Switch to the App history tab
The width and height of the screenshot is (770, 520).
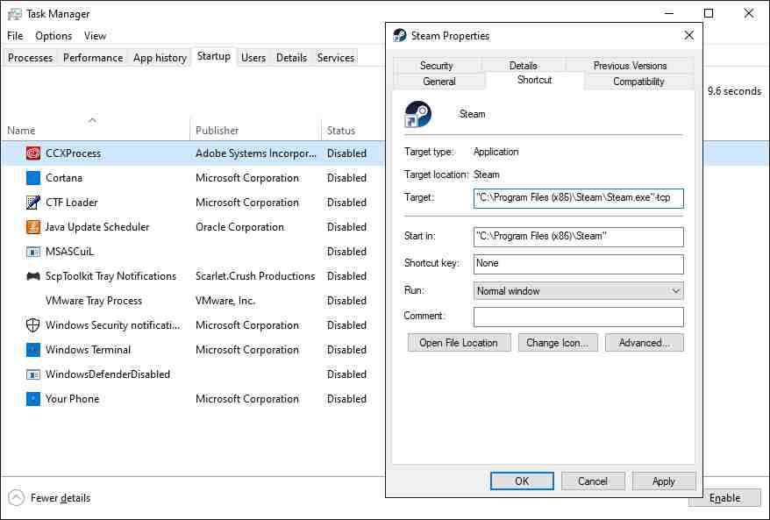(160, 58)
